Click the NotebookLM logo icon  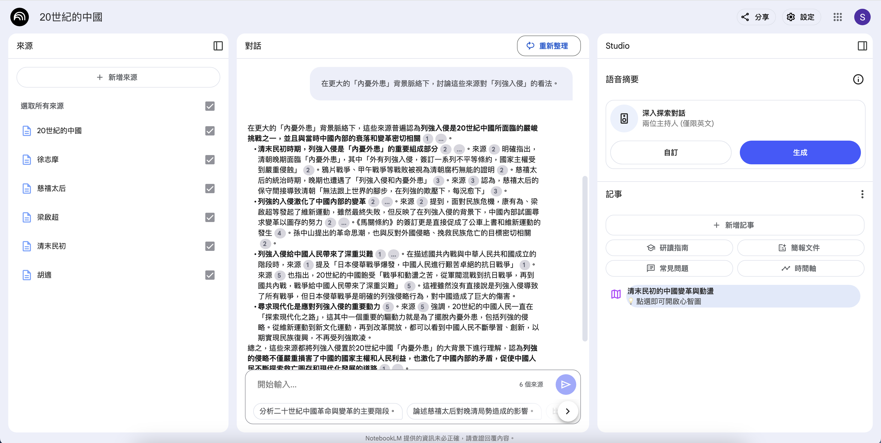pyautogui.click(x=20, y=17)
